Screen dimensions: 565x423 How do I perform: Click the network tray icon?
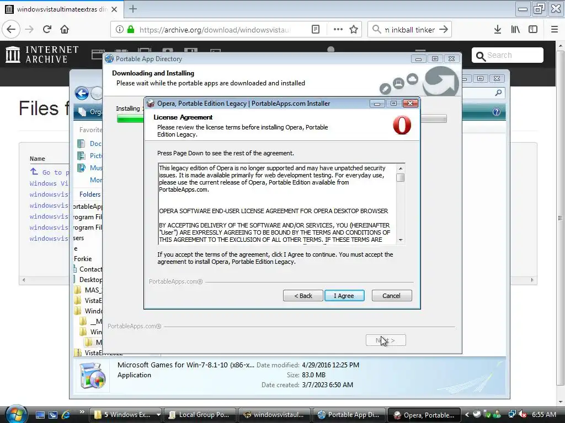click(x=512, y=414)
